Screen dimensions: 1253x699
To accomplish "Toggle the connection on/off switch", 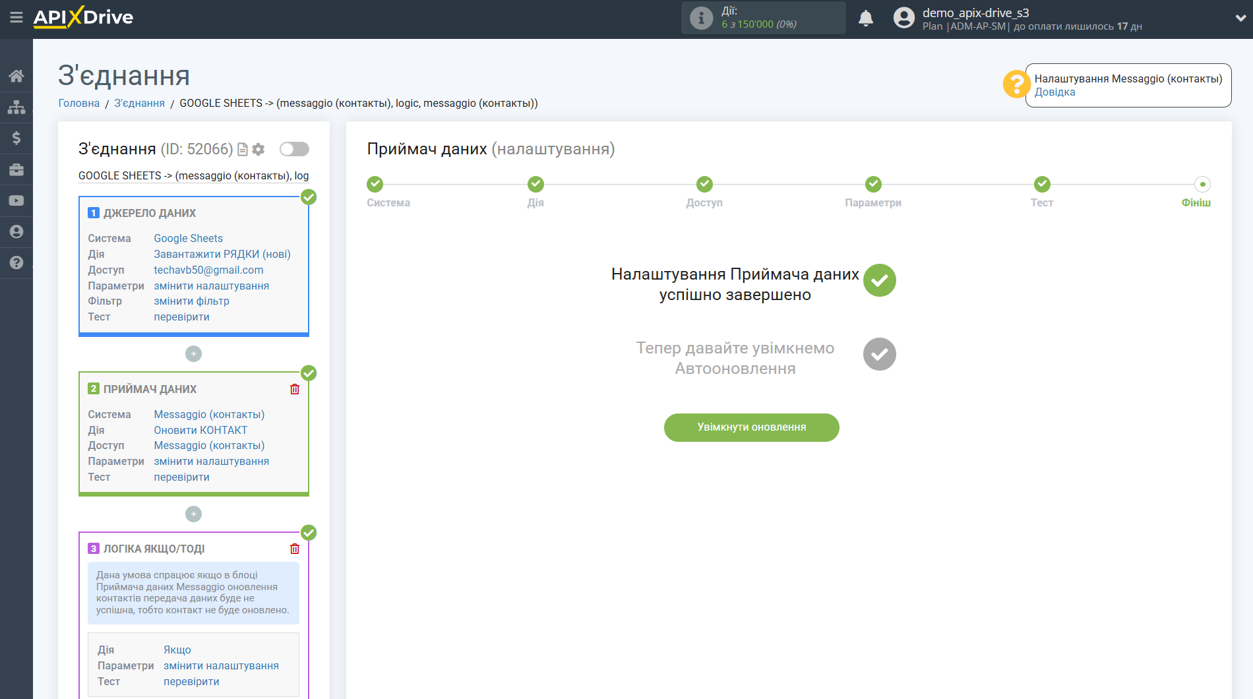I will (x=294, y=149).
